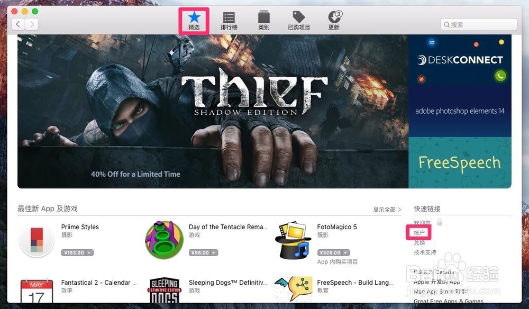529x309 pixels.
Task: Click FreeSpeech - Build Lang title
Action: (355, 283)
